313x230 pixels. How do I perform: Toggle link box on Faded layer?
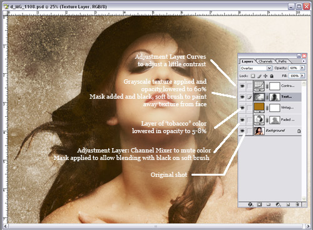point(250,120)
